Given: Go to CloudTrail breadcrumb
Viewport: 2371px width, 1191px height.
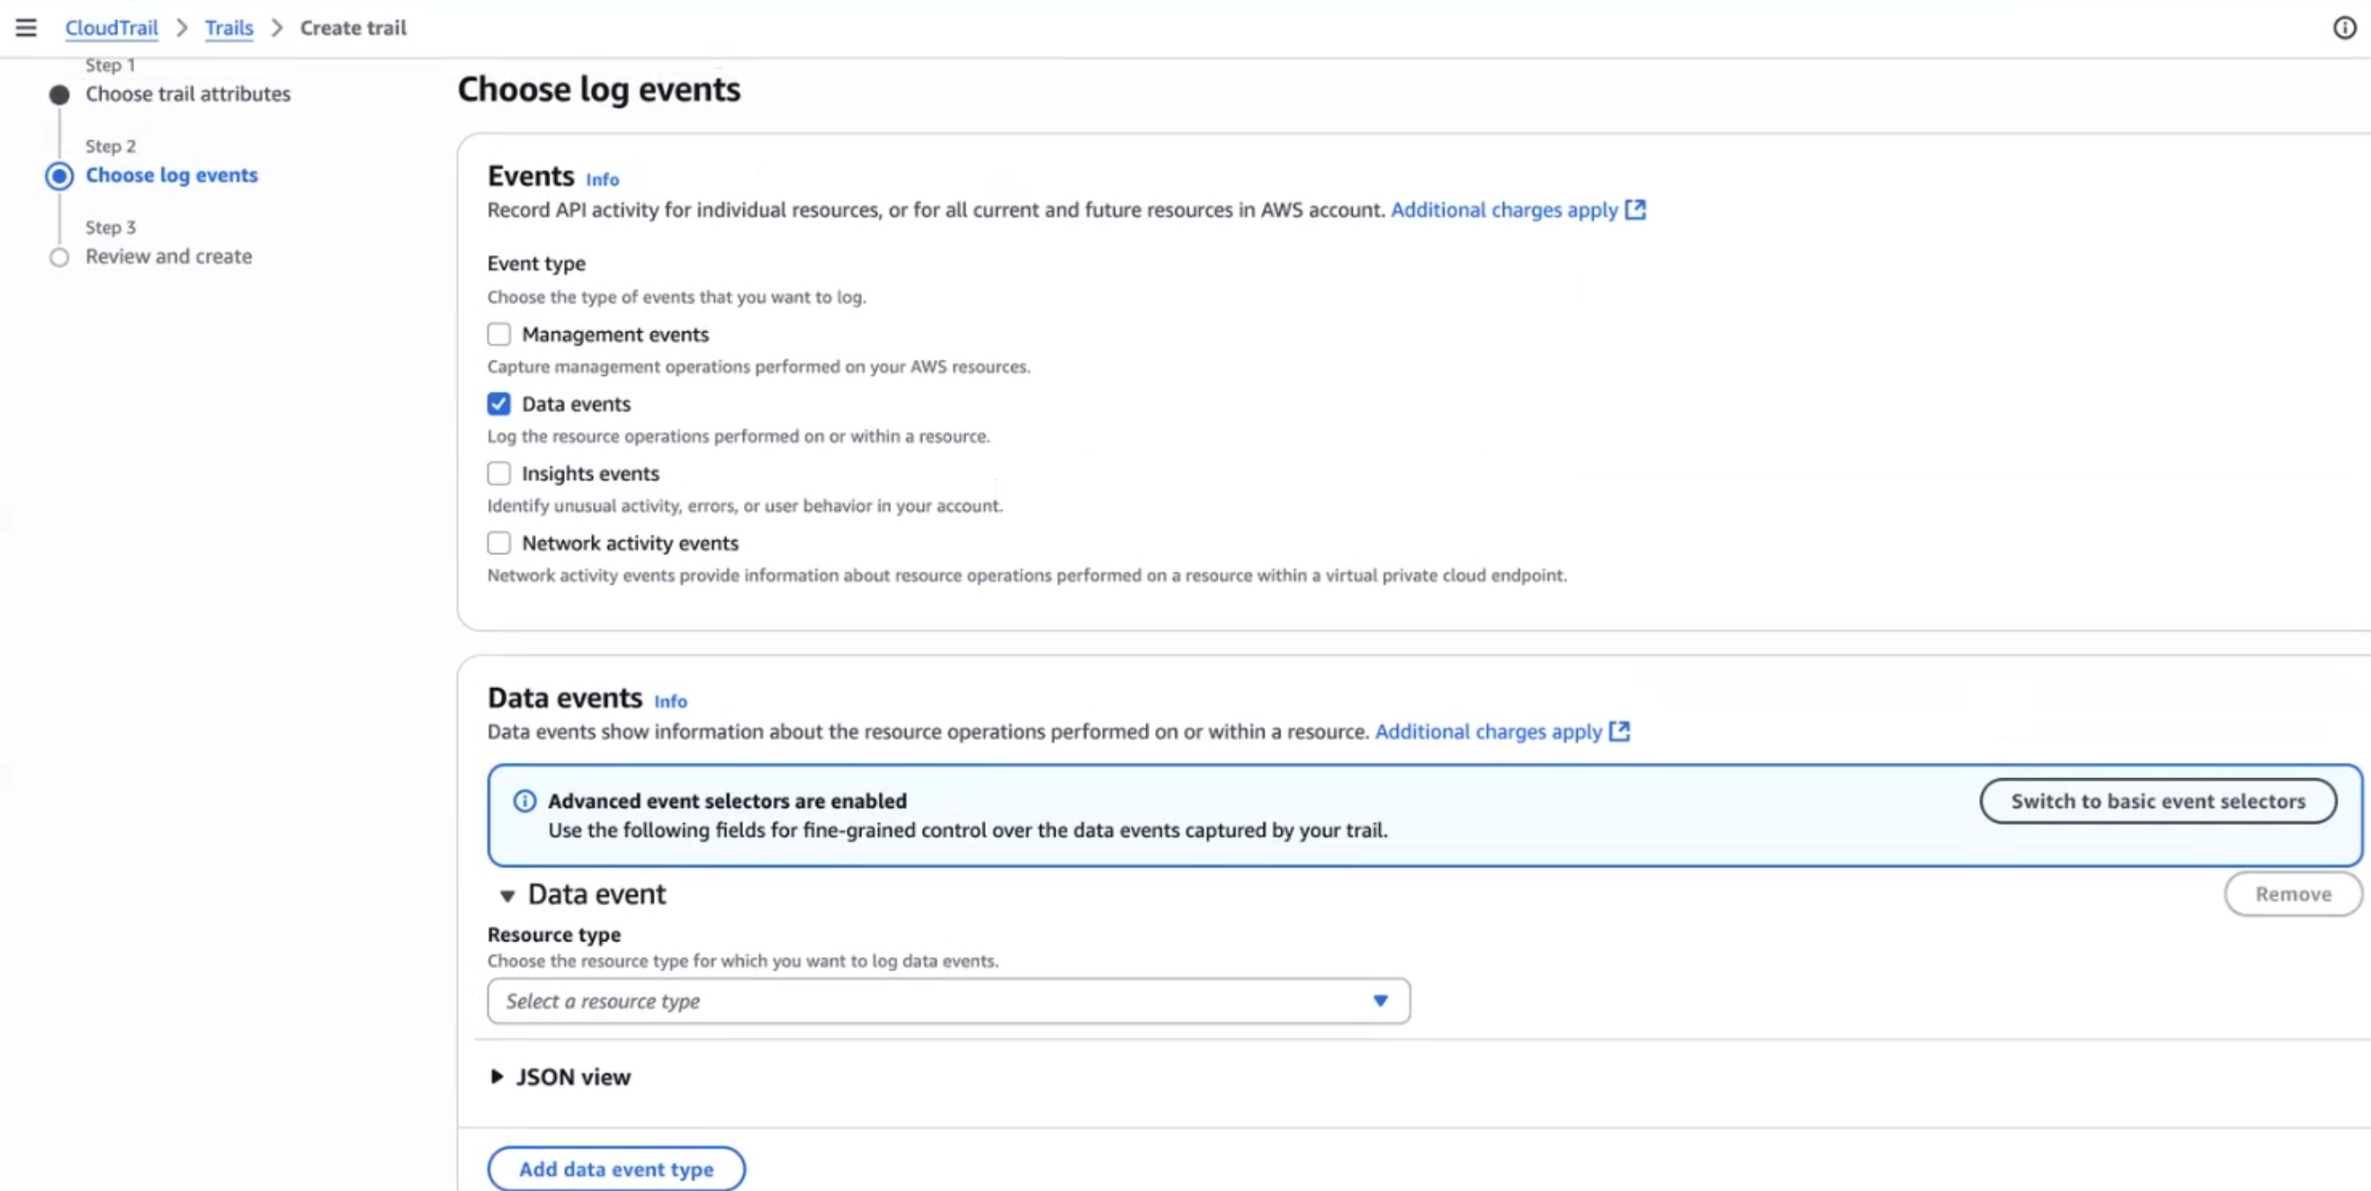Looking at the screenshot, I should [111, 27].
